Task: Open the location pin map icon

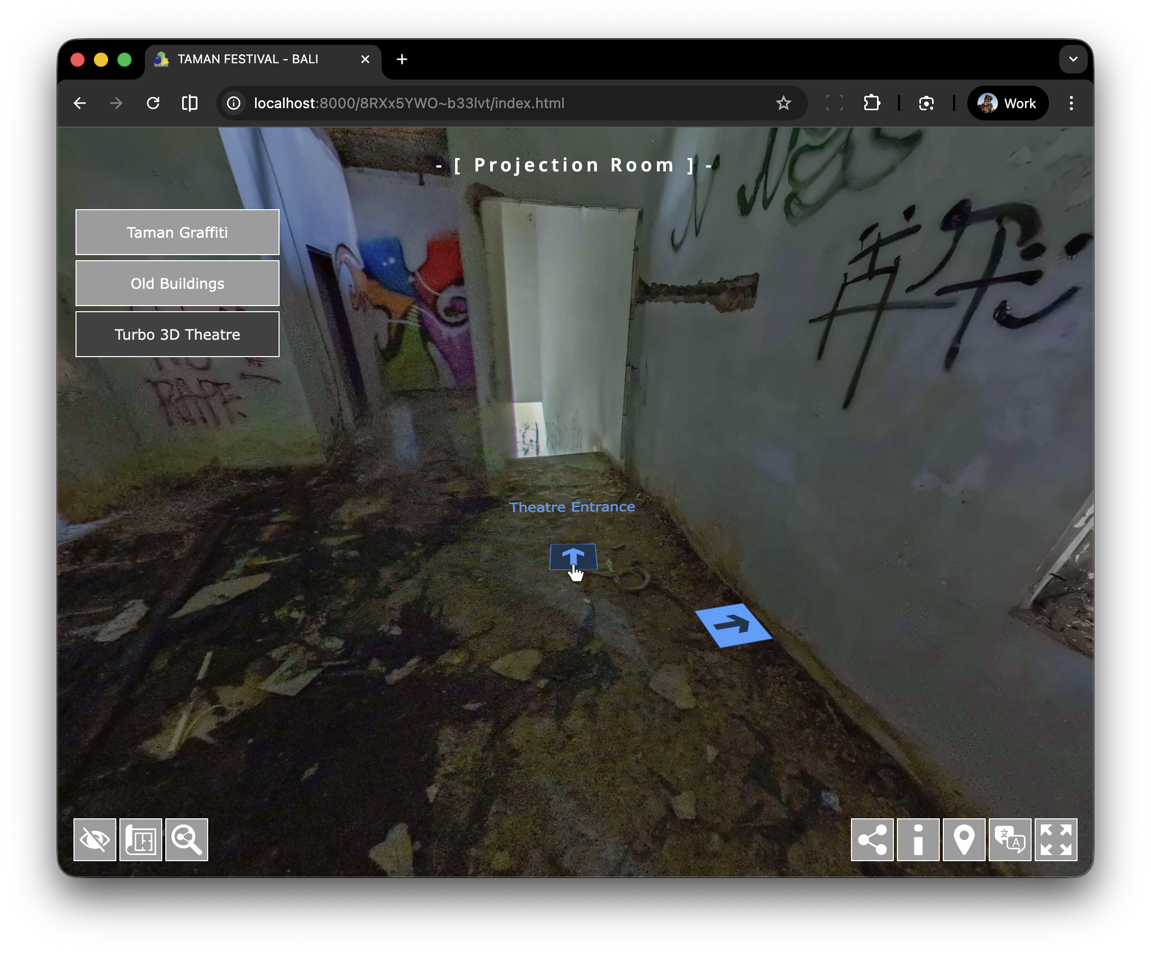Action: pyautogui.click(x=964, y=840)
